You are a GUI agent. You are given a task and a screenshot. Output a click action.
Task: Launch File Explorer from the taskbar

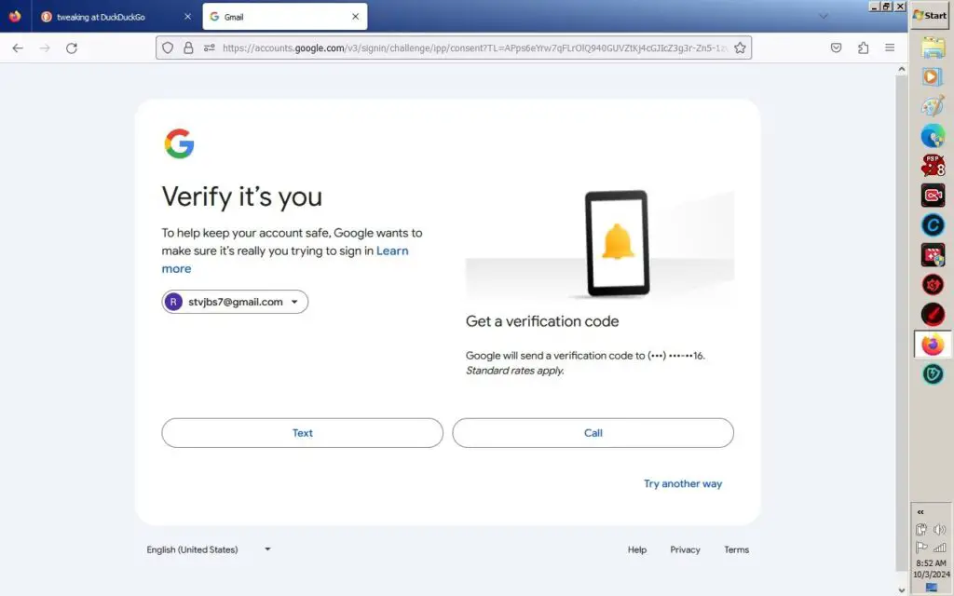(933, 47)
